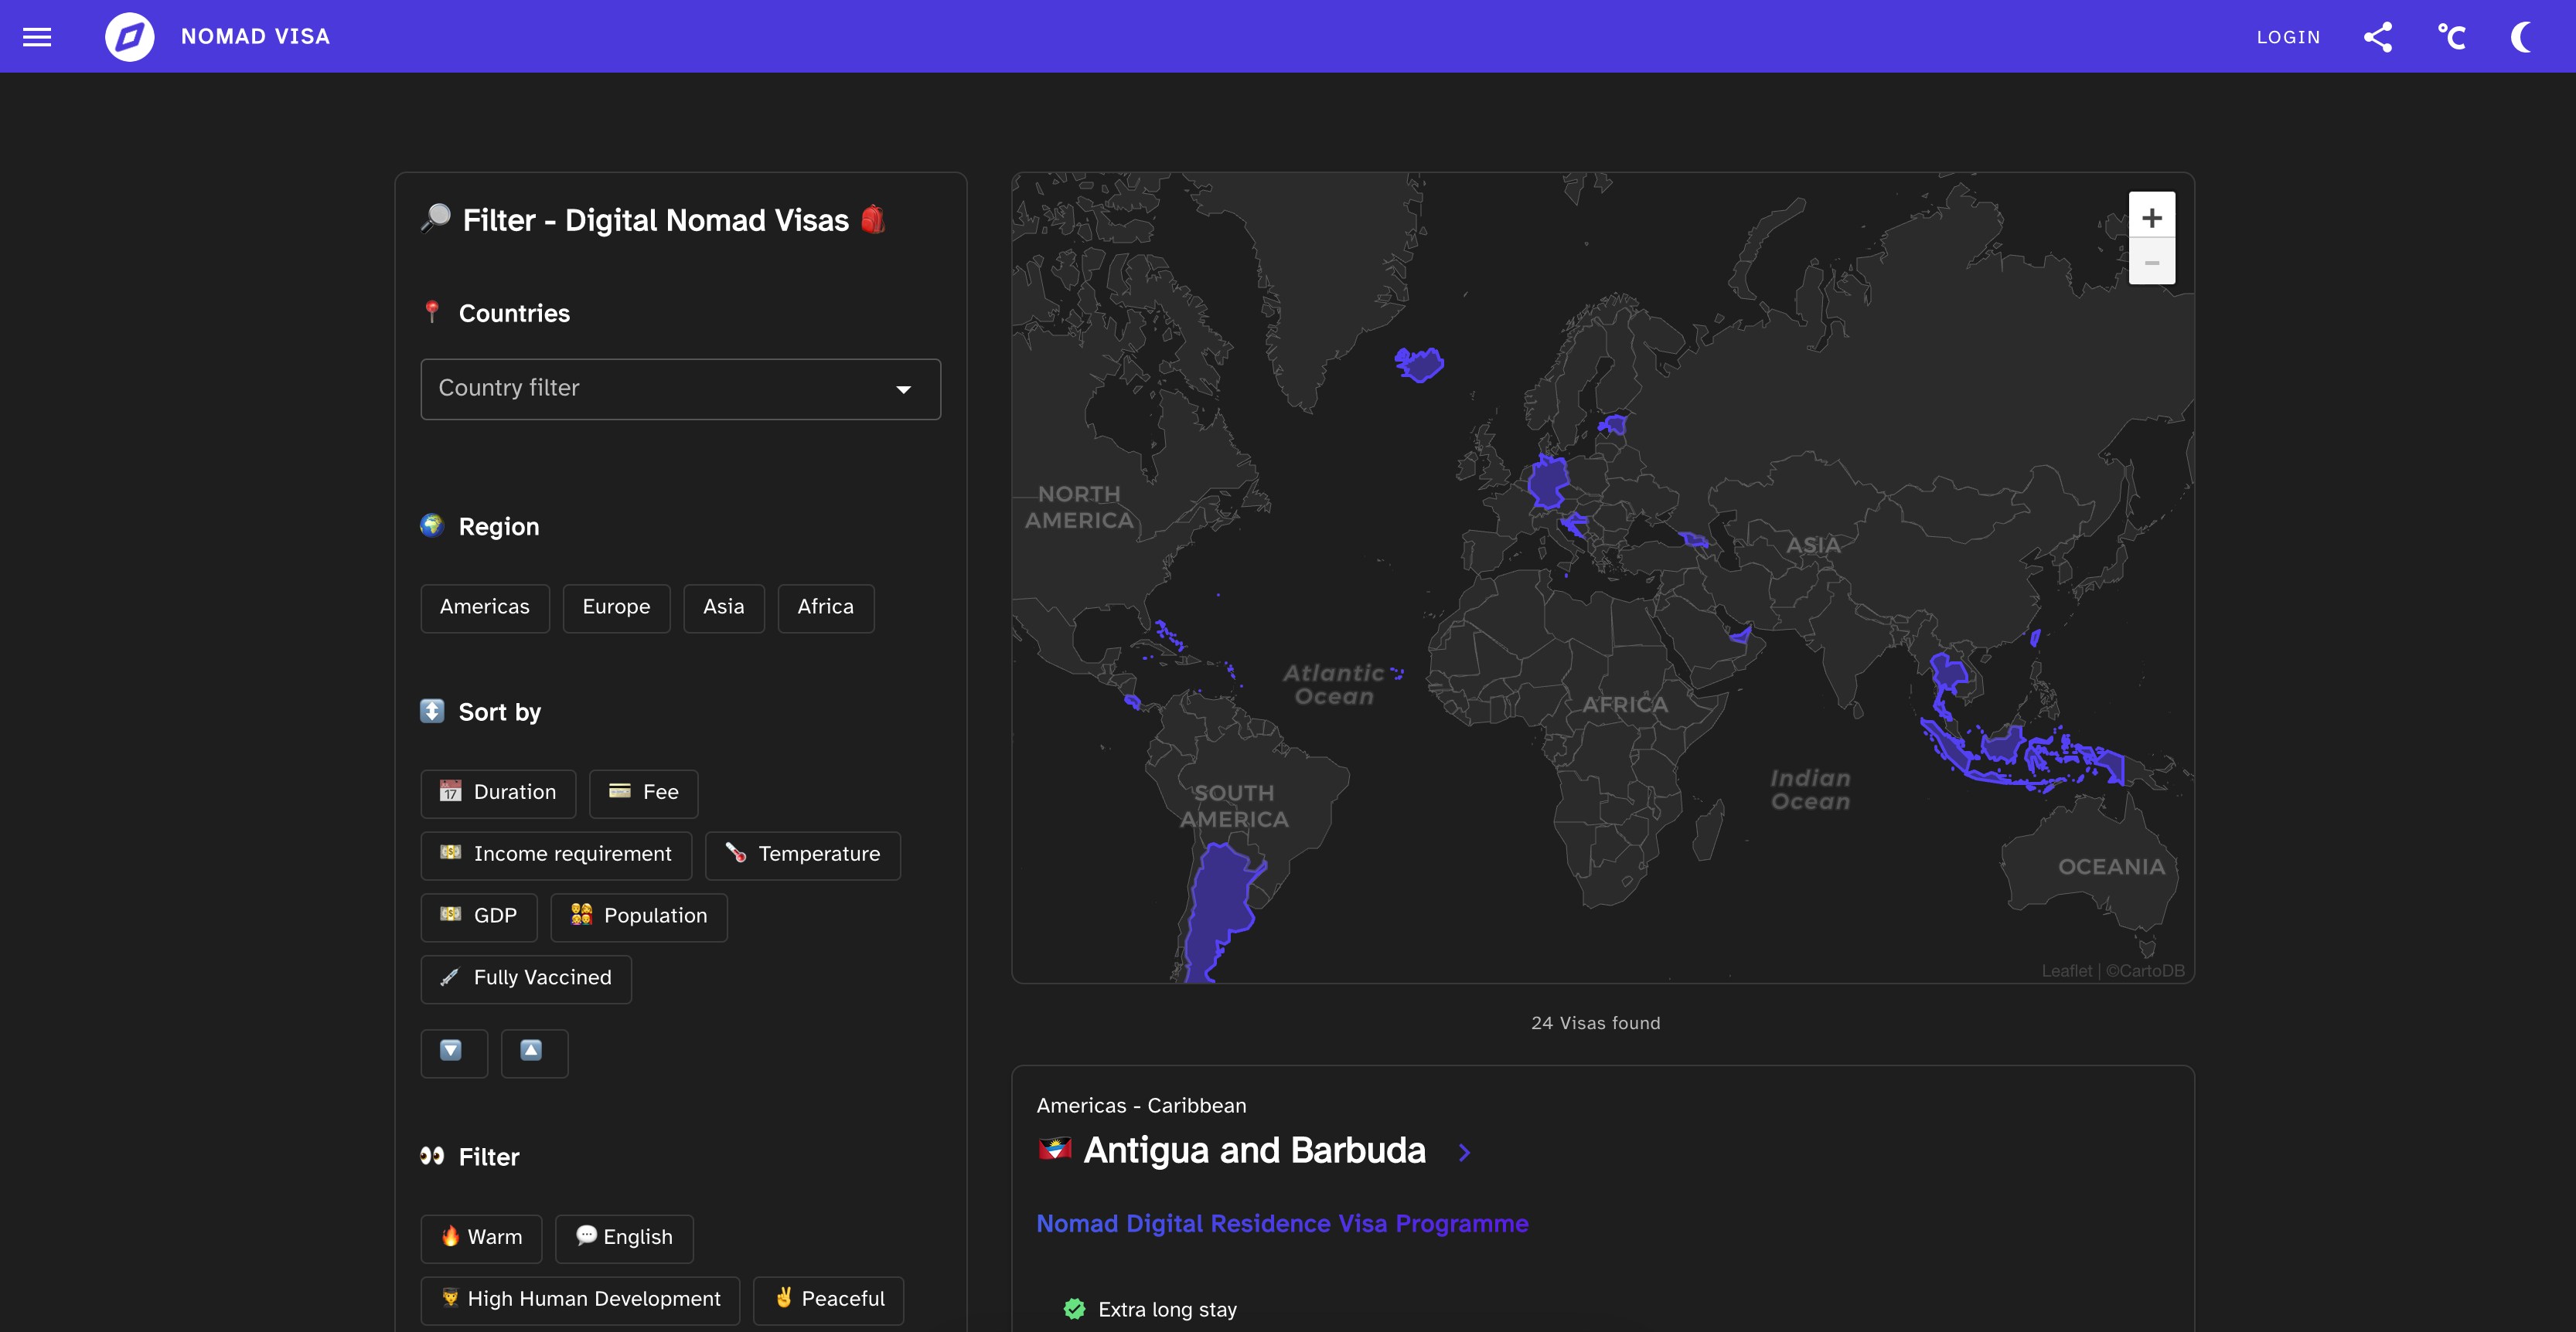
Task: Select the Americas region chip
Action: [x=484, y=607]
